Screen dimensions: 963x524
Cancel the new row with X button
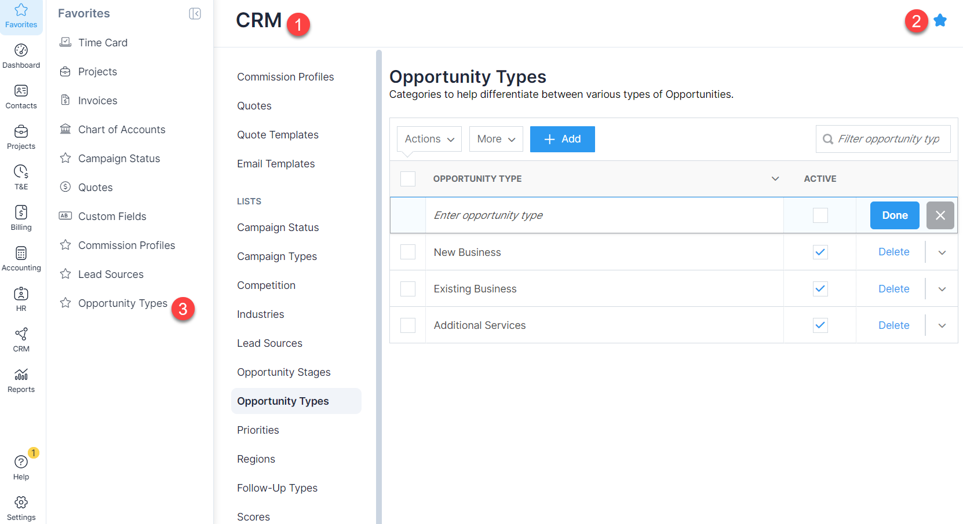pyautogui.click(x=940, y=215)
